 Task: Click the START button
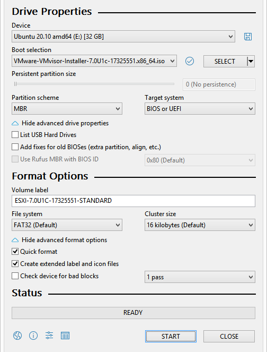tap(171, 336)
